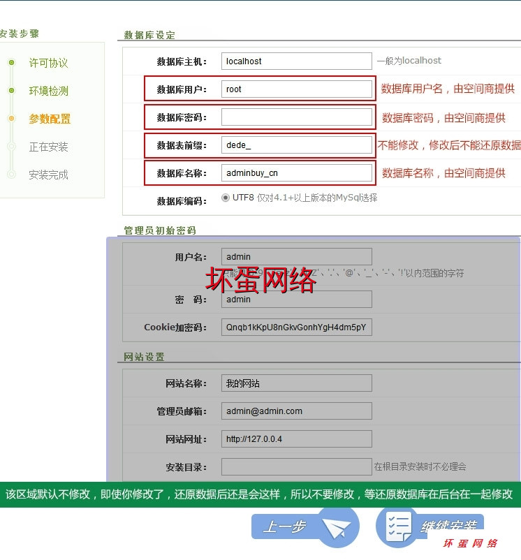Viewport: 521px width, 560px height.
Task: Click the Cookie加密码 input field
Action: [296, 327]
